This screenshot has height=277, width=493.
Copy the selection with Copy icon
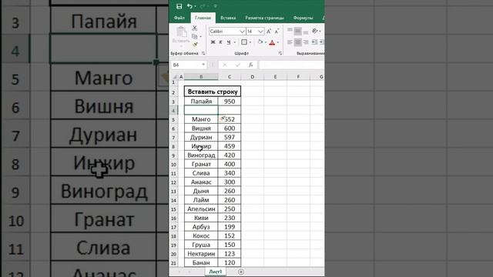(194, 36)
